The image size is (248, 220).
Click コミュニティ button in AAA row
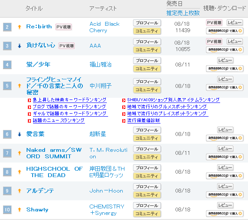tap(147, 50)
